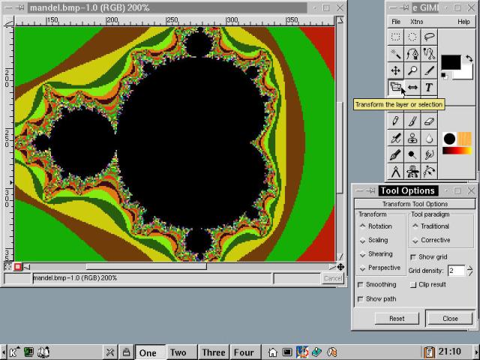Select the Rectangle Select tool

[x=396, y=36]
